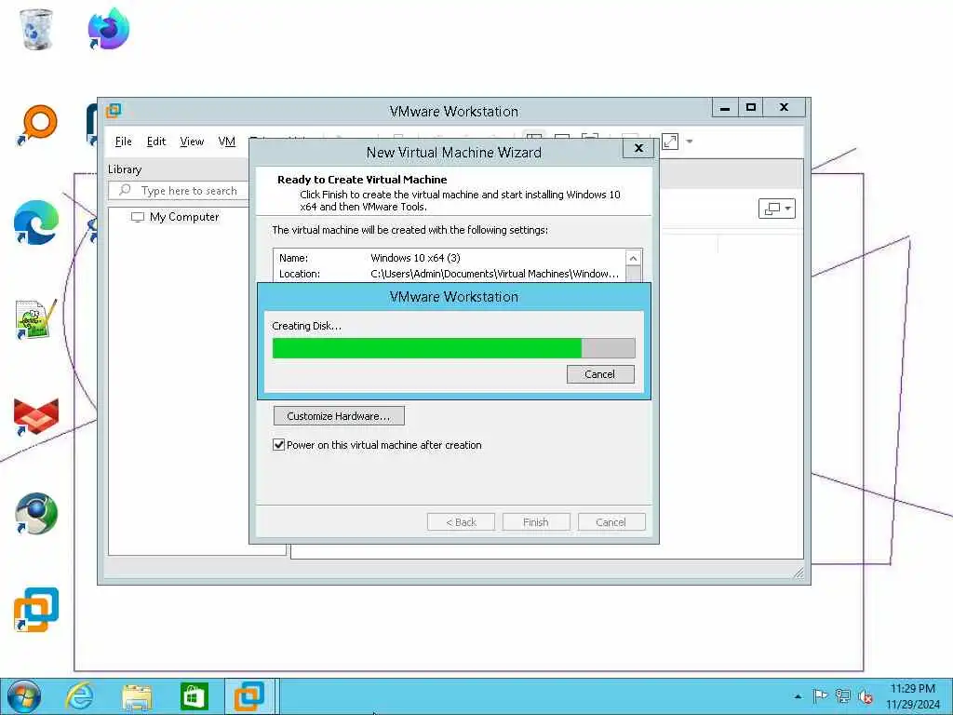Open the Edit menu
953x715 pixels.
pos(156,142)
